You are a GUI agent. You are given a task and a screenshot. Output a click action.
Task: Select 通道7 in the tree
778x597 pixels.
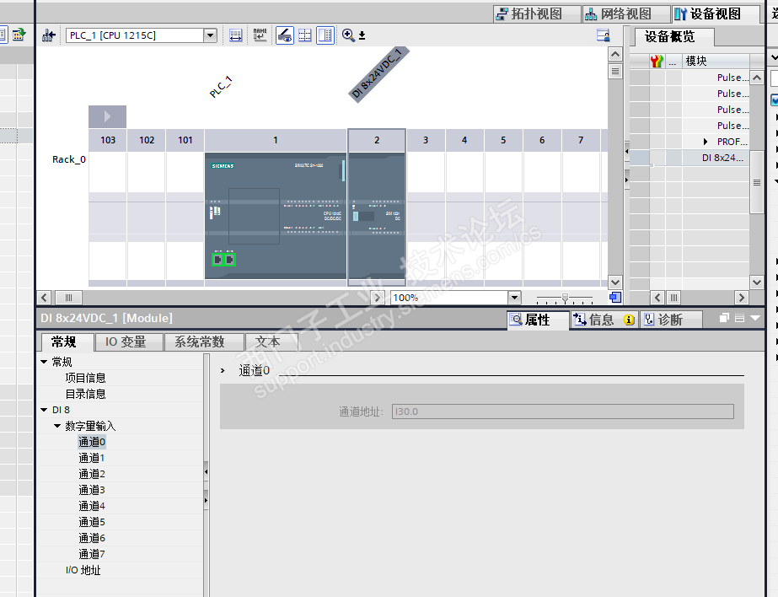pyautogui.click(x=92, y=554)
